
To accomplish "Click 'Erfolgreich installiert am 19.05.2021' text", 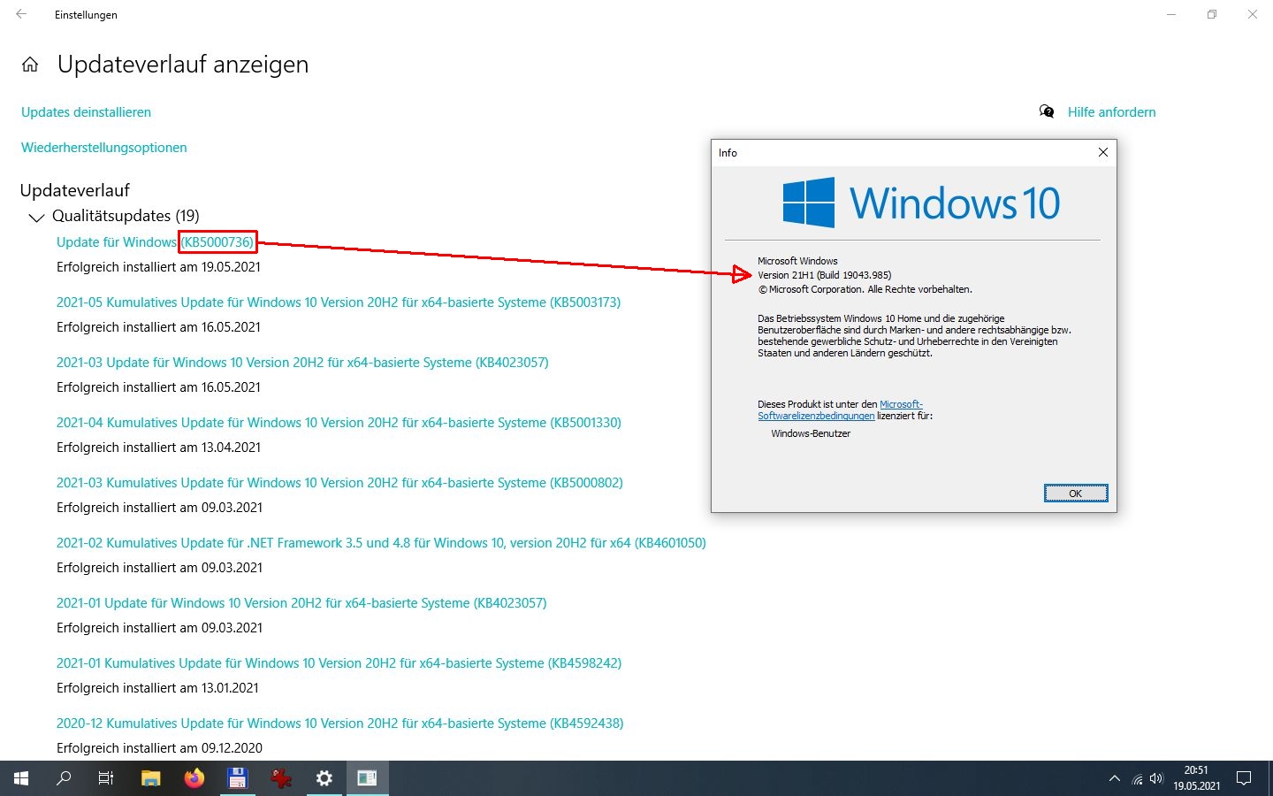I will (158, 267).
